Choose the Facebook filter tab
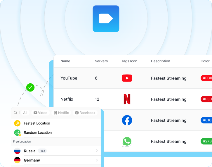The height and width of the screenshot is (167, 212). [x=85, y=113]
